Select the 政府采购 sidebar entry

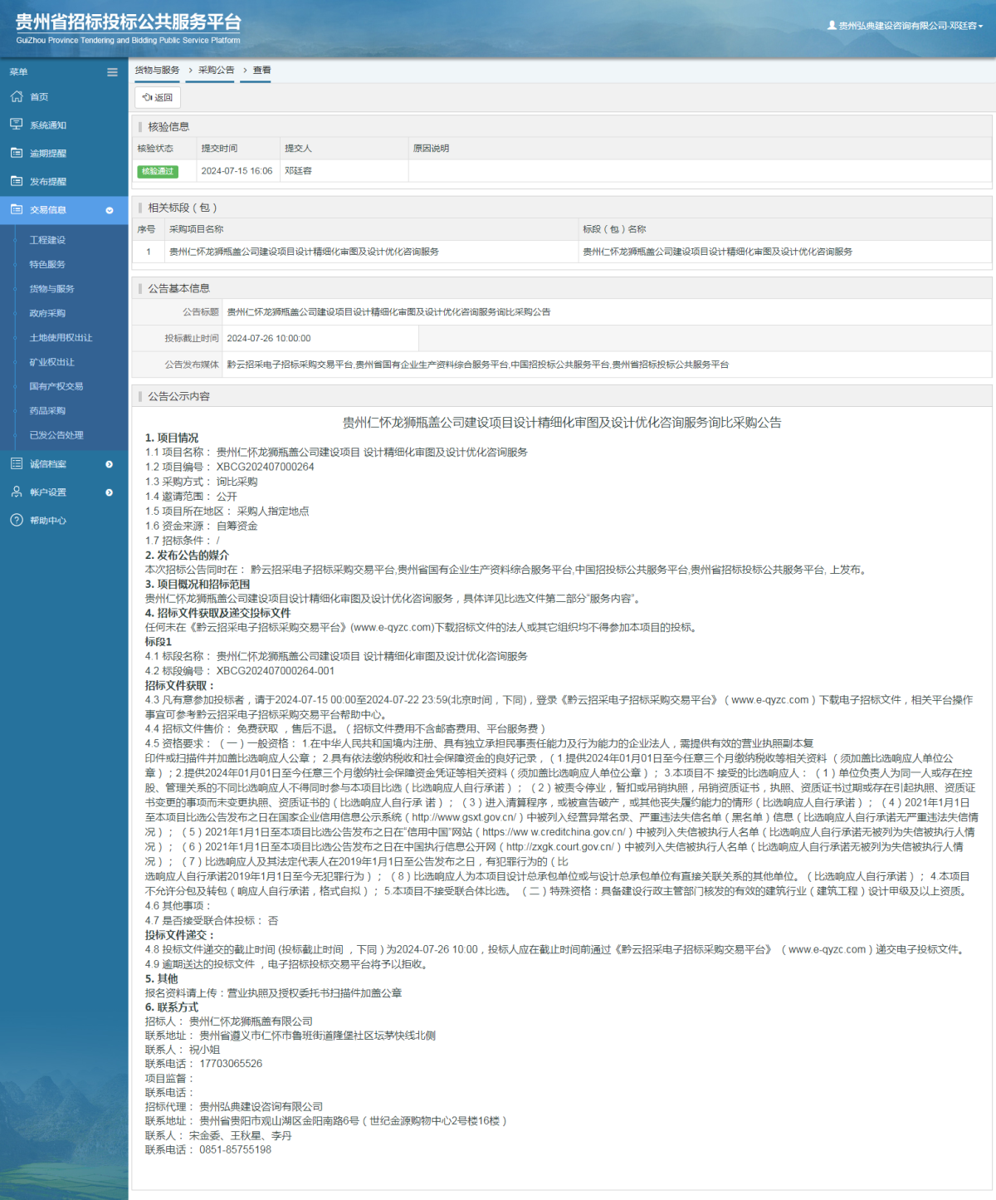pos(47,313)
